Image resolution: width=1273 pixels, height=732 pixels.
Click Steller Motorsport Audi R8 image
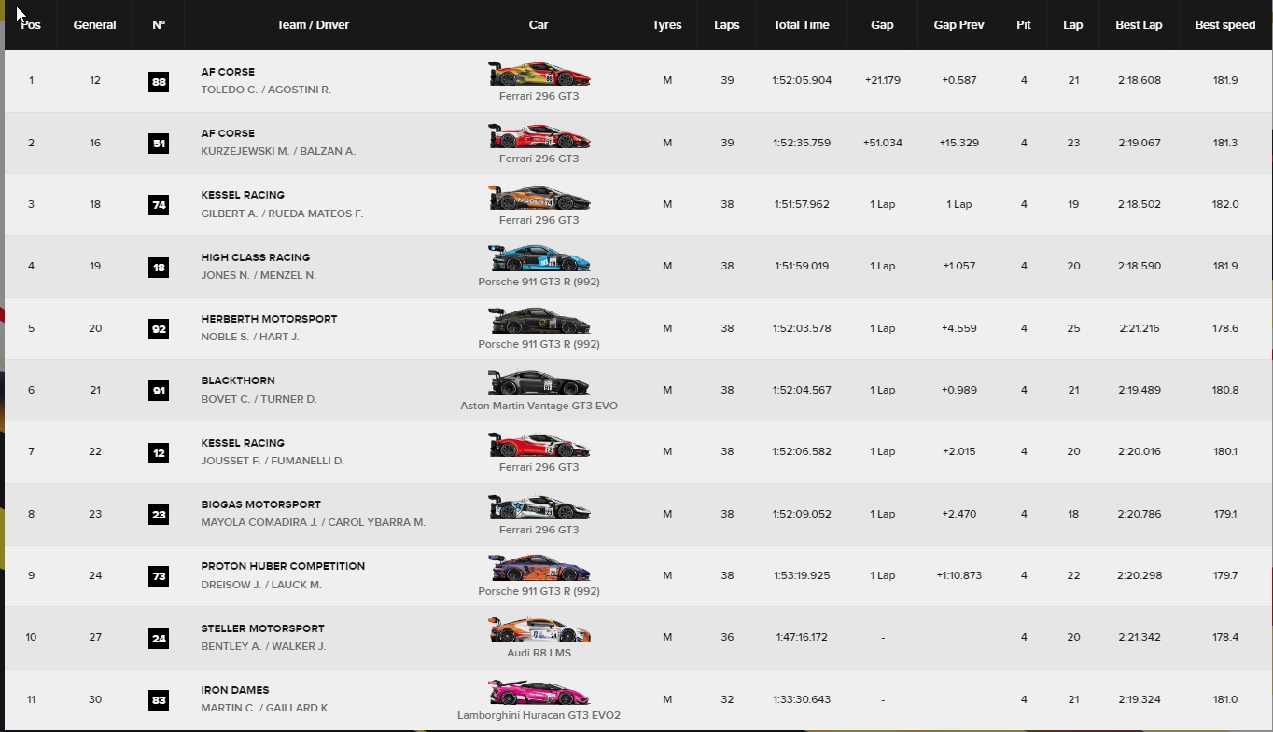(x=539, y=630)
